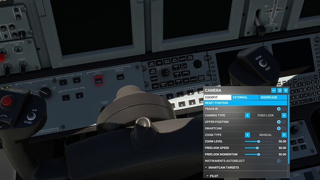The image size is (320, 180).
Task: Click the LWR MENU cockpit key
Action: click(153, 71)
